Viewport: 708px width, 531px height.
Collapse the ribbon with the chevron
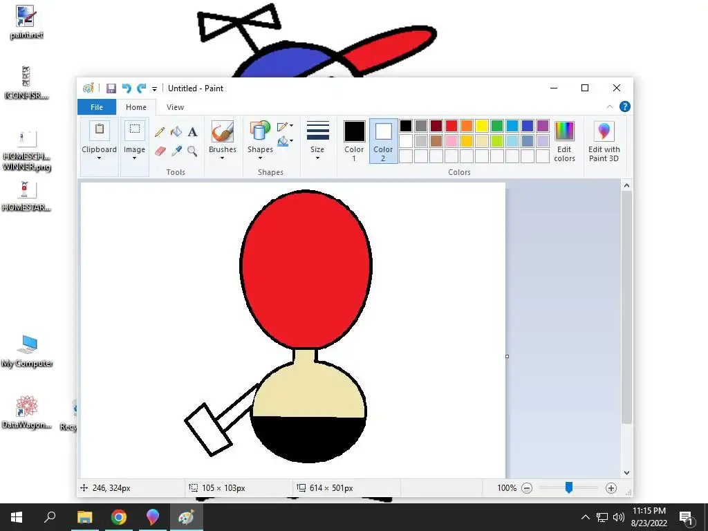coord(610,106)
